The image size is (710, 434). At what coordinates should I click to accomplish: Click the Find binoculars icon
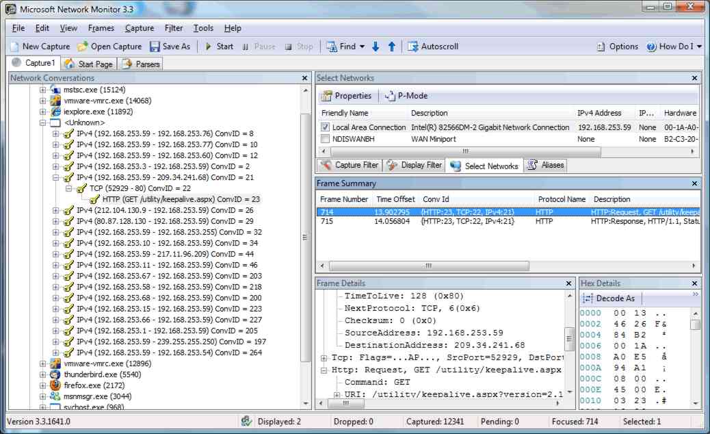tap(332, 47)
